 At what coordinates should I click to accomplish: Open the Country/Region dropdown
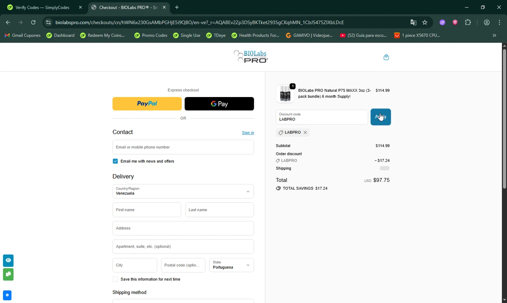point(183,191)
